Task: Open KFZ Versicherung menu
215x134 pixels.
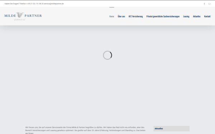Action: click(135, 16)
